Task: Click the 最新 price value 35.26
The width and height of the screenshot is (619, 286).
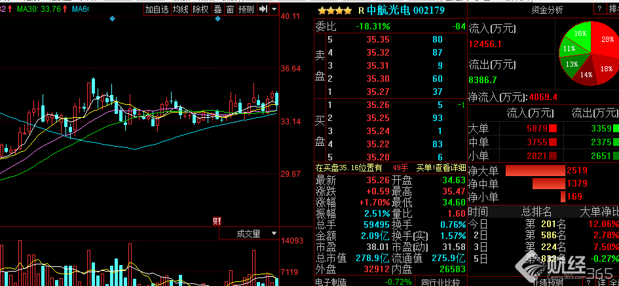Action: (x=377, y=180)
